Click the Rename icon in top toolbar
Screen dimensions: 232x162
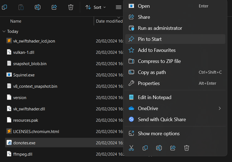point(38,7)
